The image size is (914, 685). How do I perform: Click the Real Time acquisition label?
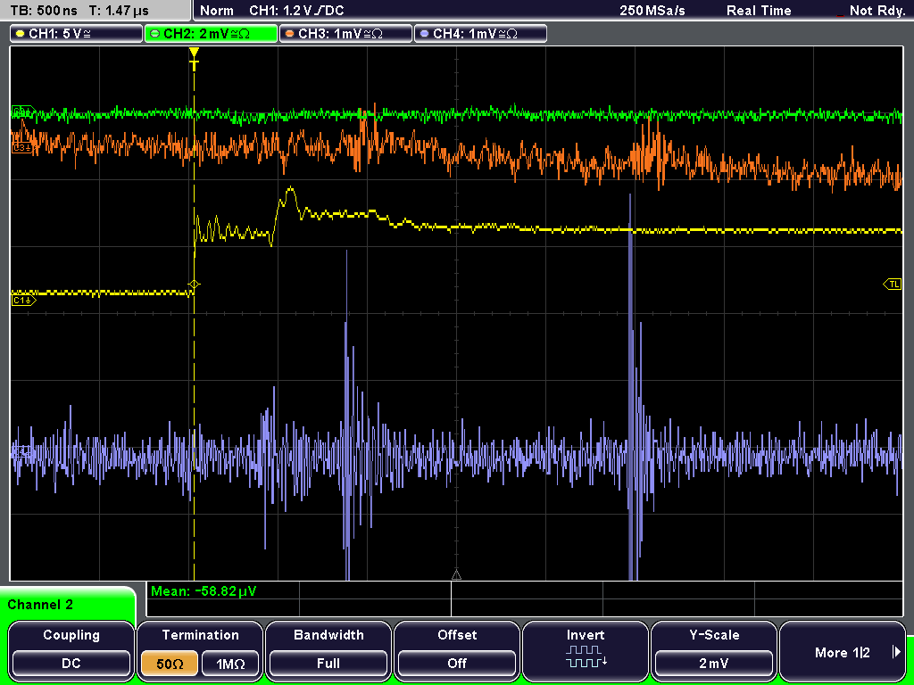coord(759,11)
